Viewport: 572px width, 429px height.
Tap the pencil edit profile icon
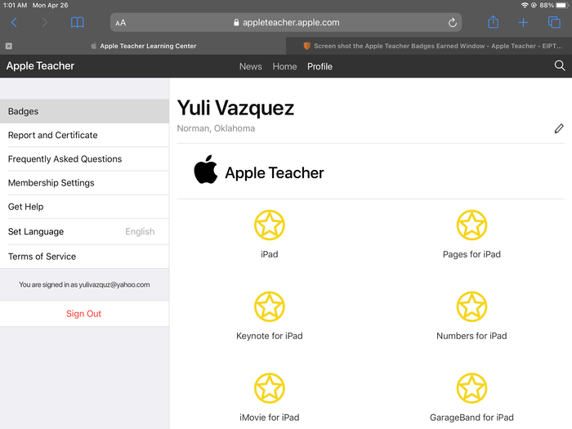click(559, 128)
